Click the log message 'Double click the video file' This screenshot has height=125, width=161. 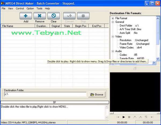pos(35,107)
